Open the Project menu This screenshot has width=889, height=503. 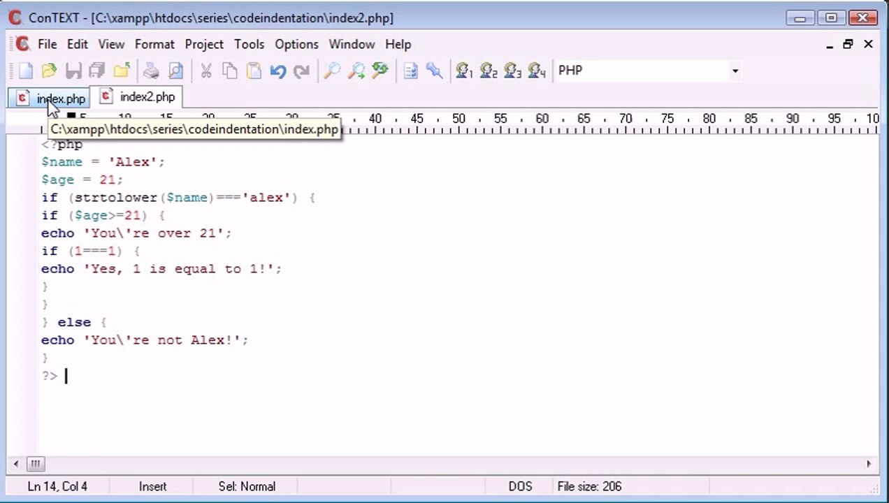pyautogui.click(x=204, y=44)
